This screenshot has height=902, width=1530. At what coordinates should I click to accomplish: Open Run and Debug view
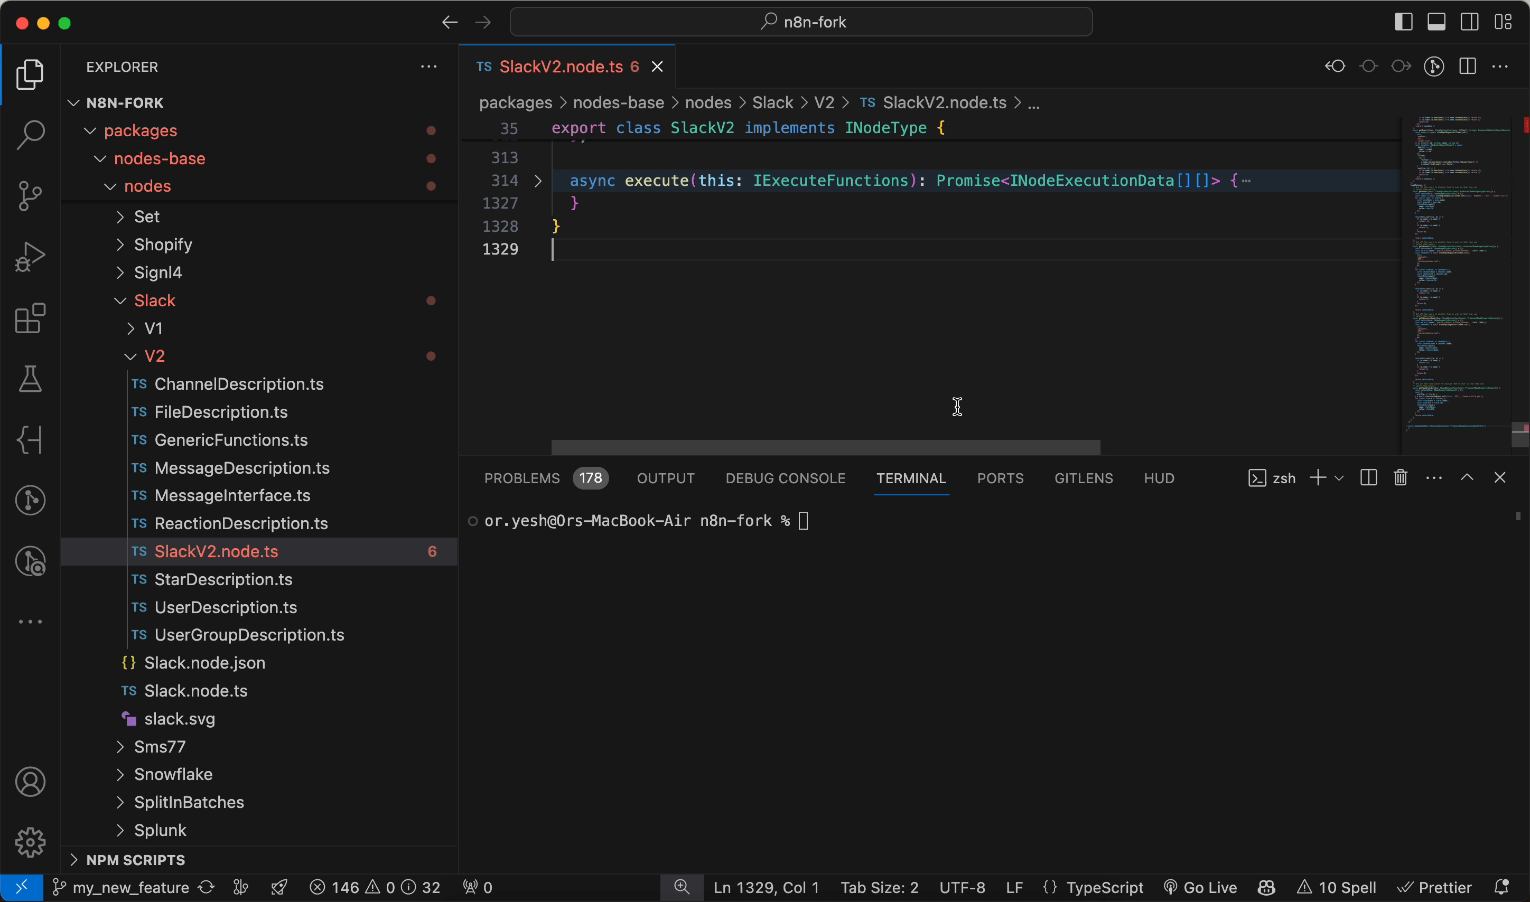coord(30,257)
